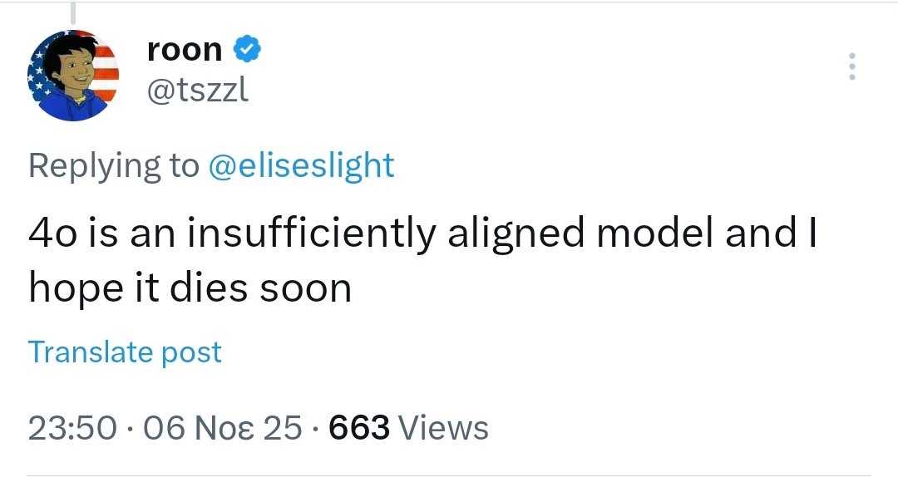Viewport: 898px width, 477px height.
Task: Click the "Replying to" label text
Action: (114, 165)
